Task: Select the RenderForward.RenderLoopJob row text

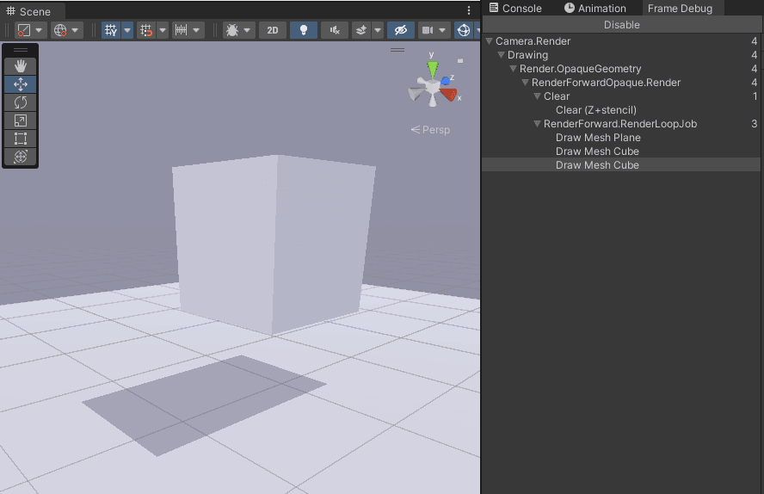Action: 619,124
